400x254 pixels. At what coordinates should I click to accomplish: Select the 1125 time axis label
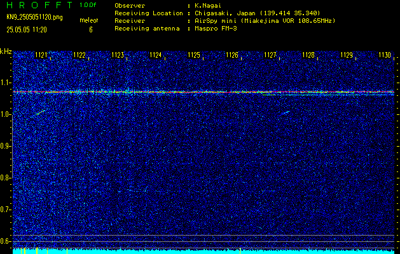[194, 55]
